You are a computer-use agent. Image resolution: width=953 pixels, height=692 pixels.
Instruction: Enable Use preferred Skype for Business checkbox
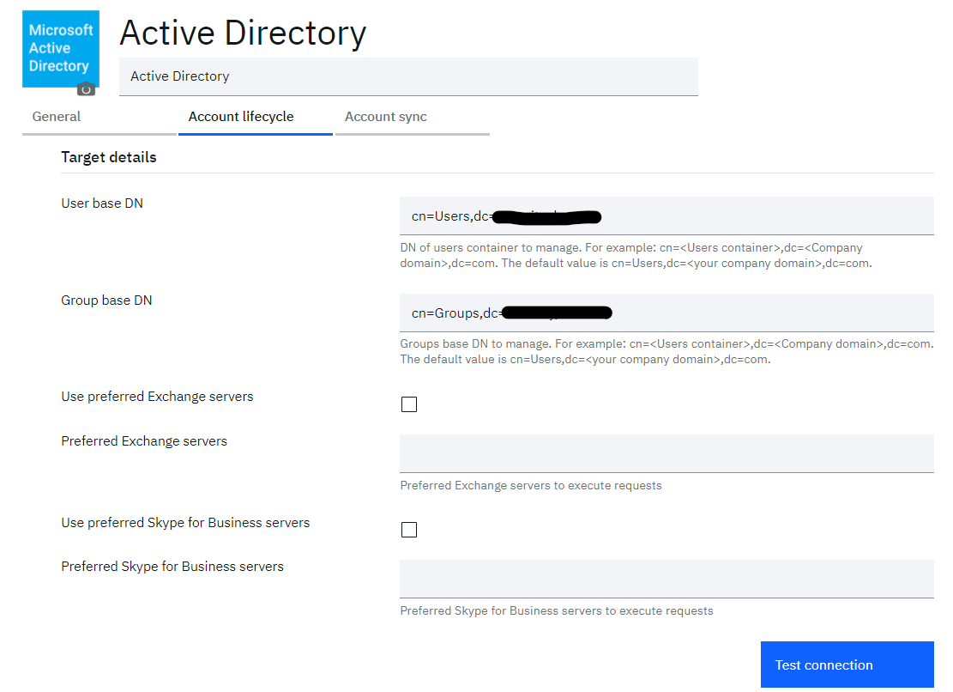409,530
